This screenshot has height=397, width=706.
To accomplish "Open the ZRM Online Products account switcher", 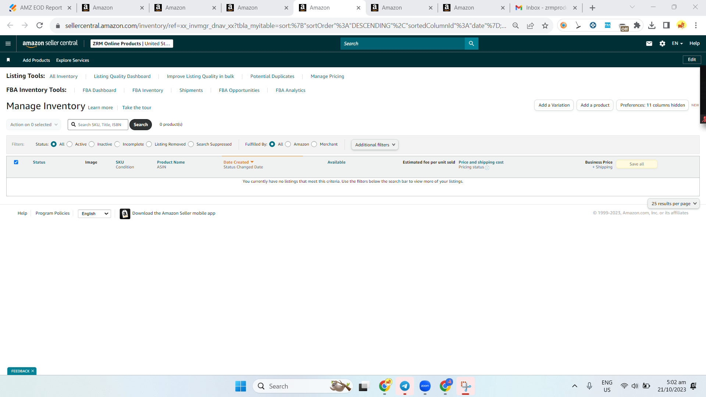I will coord(132,43).
